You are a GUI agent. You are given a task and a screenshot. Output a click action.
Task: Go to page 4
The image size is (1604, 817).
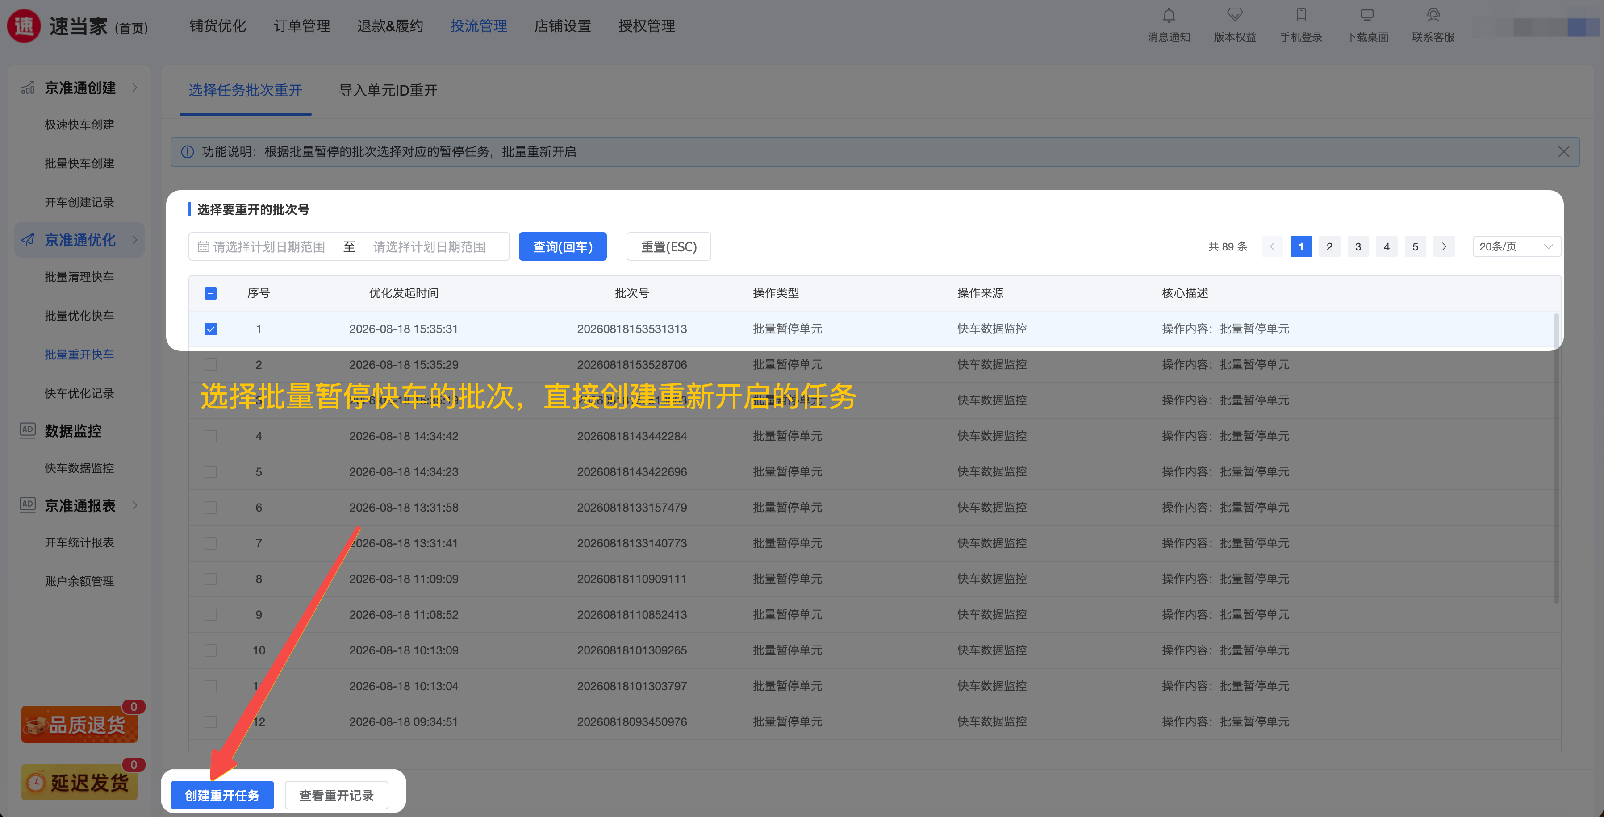1387,246
